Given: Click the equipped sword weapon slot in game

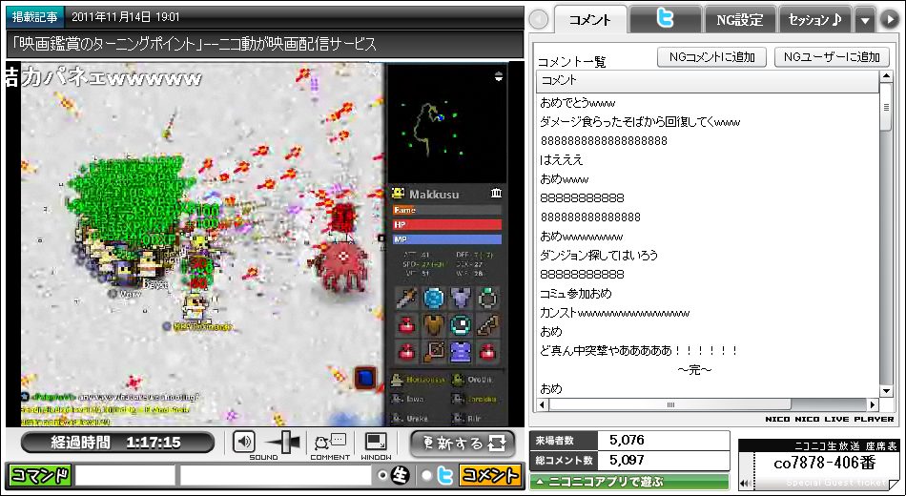Looking at the screenshot, I should coord(406,299).
